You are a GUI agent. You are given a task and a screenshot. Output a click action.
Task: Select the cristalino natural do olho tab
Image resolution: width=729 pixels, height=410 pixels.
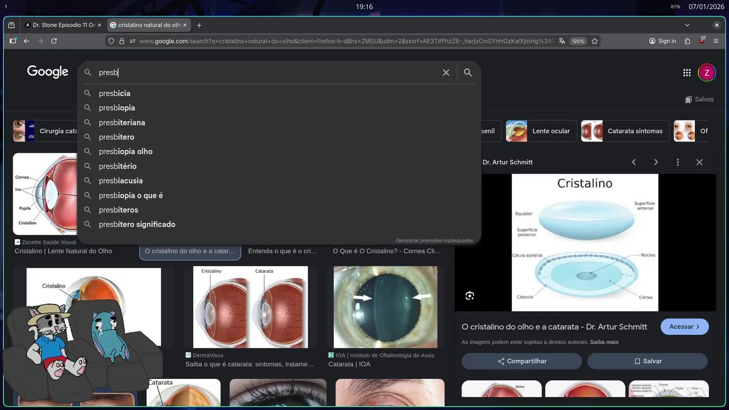[149, 25]
